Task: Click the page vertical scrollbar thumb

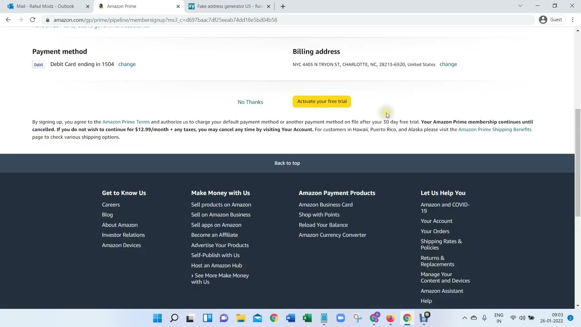Action: pos(577,163)
